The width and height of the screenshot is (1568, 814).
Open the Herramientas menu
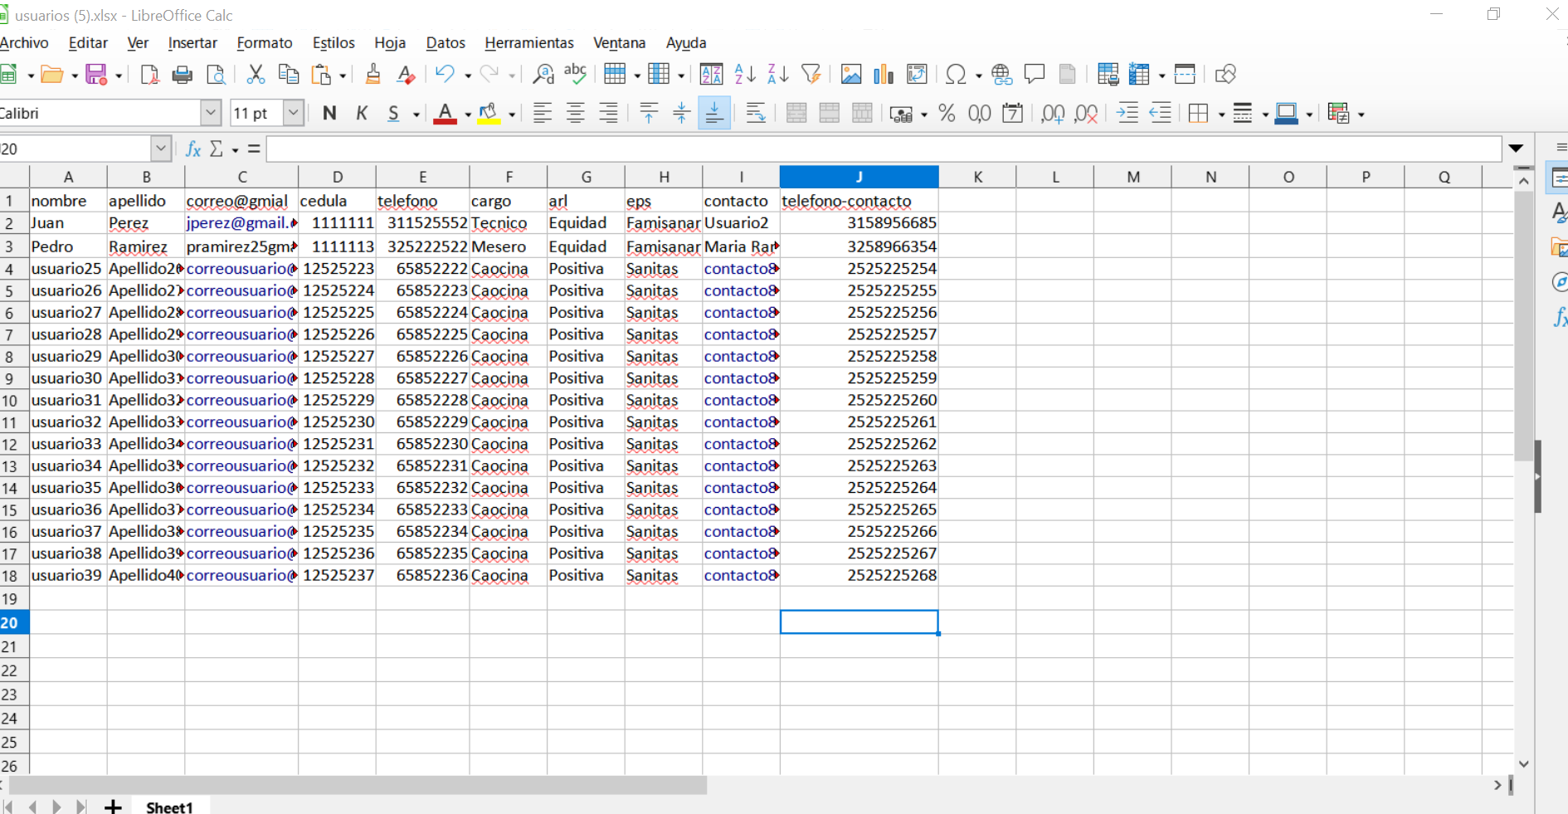pos(528,43)
